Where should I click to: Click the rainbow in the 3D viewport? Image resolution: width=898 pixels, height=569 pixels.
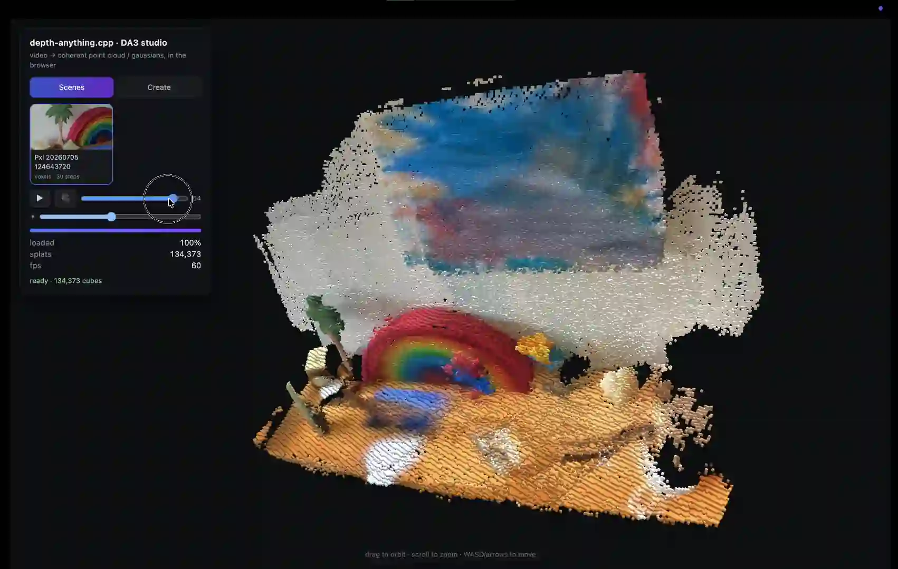(x=447, y=352)
